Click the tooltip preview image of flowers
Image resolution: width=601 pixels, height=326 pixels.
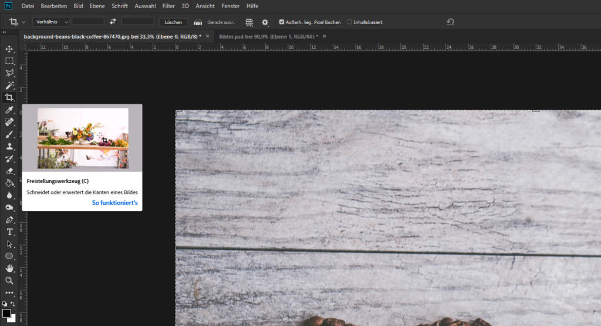83,138
